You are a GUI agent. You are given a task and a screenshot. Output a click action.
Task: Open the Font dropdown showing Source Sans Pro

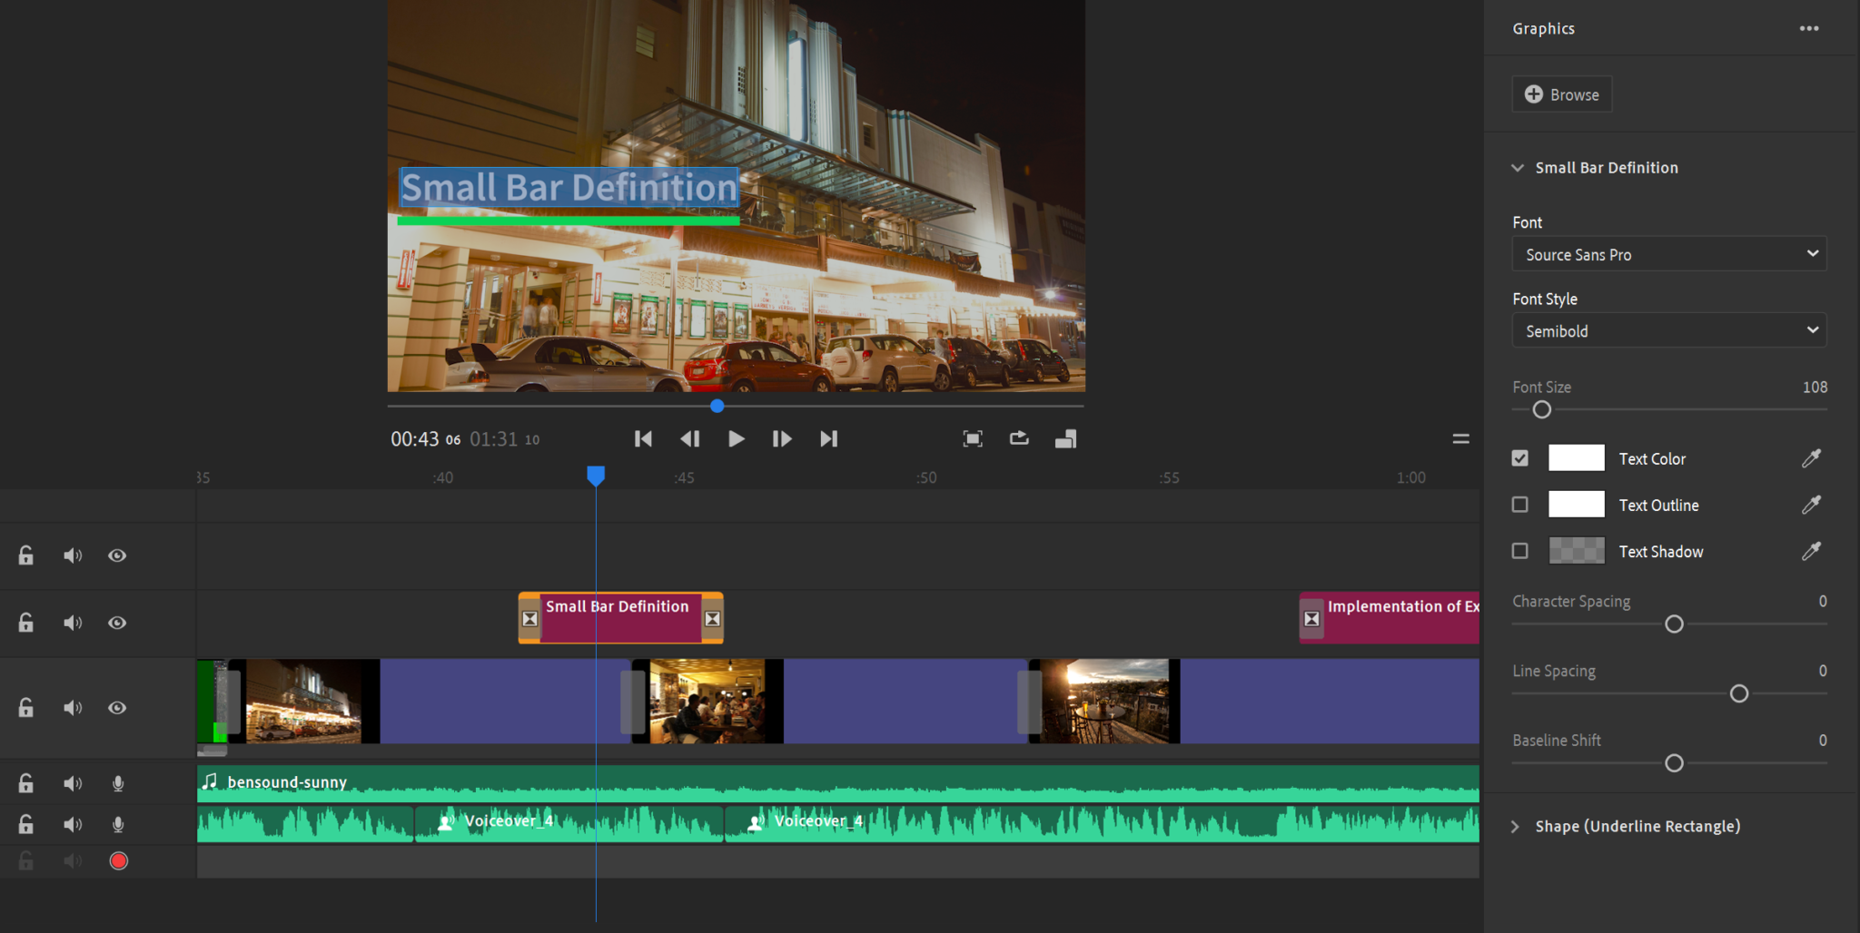coord(1667,254)
